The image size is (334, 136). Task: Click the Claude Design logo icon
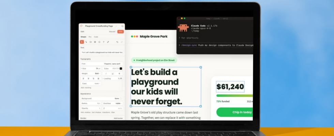click(x=81, y=26)
